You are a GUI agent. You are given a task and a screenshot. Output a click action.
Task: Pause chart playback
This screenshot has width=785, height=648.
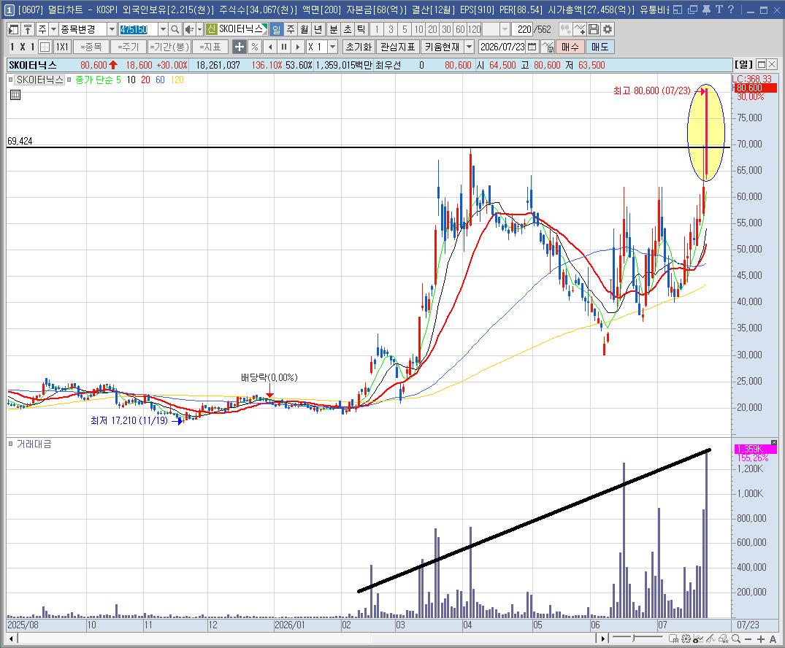(284, 47)
